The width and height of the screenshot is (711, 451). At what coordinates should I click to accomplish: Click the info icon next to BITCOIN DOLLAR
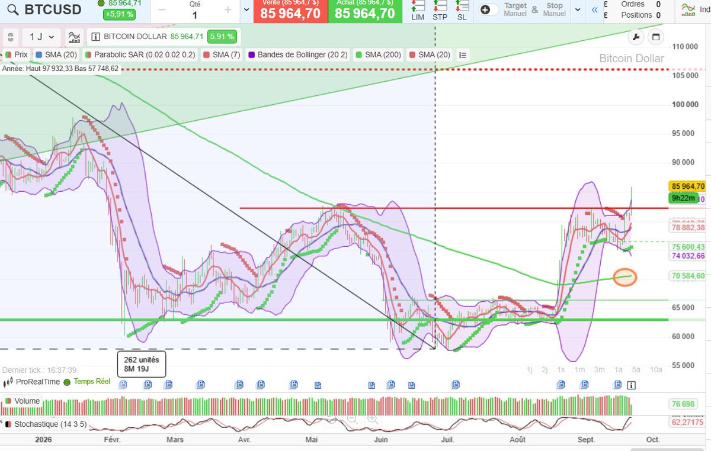95,37
